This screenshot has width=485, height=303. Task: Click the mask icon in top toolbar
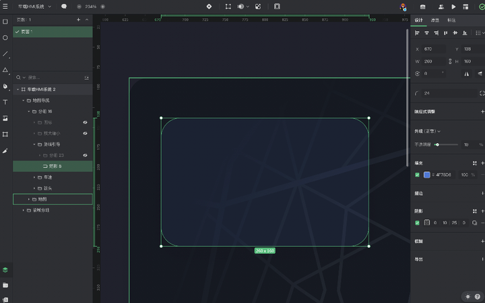pos(258,7)
